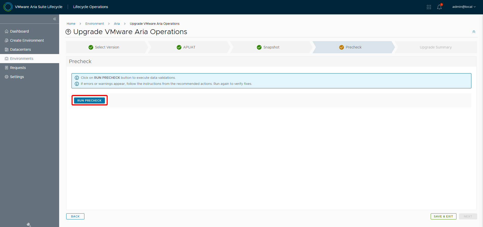Go to the Select Version step
Screen dimensions: 483x227
[107, 47]
